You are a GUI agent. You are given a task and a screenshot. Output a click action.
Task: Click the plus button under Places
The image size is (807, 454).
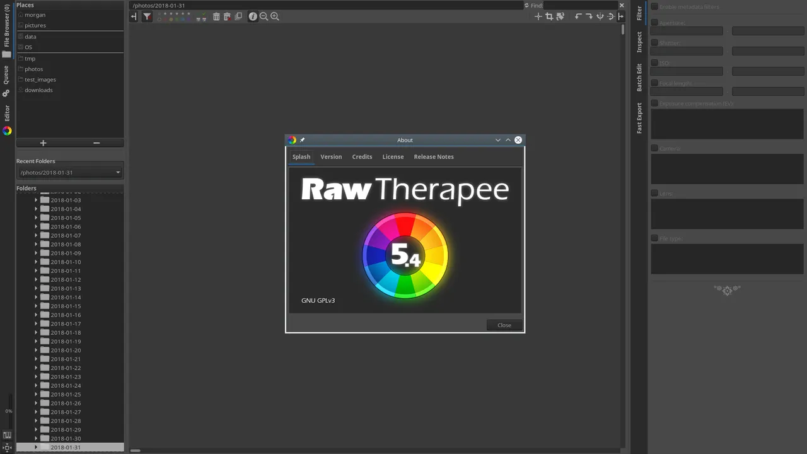(43, 143)
